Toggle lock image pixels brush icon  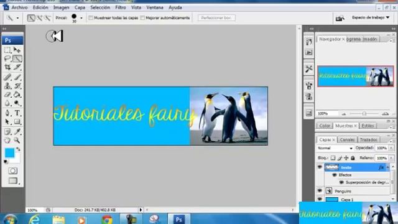340,158
